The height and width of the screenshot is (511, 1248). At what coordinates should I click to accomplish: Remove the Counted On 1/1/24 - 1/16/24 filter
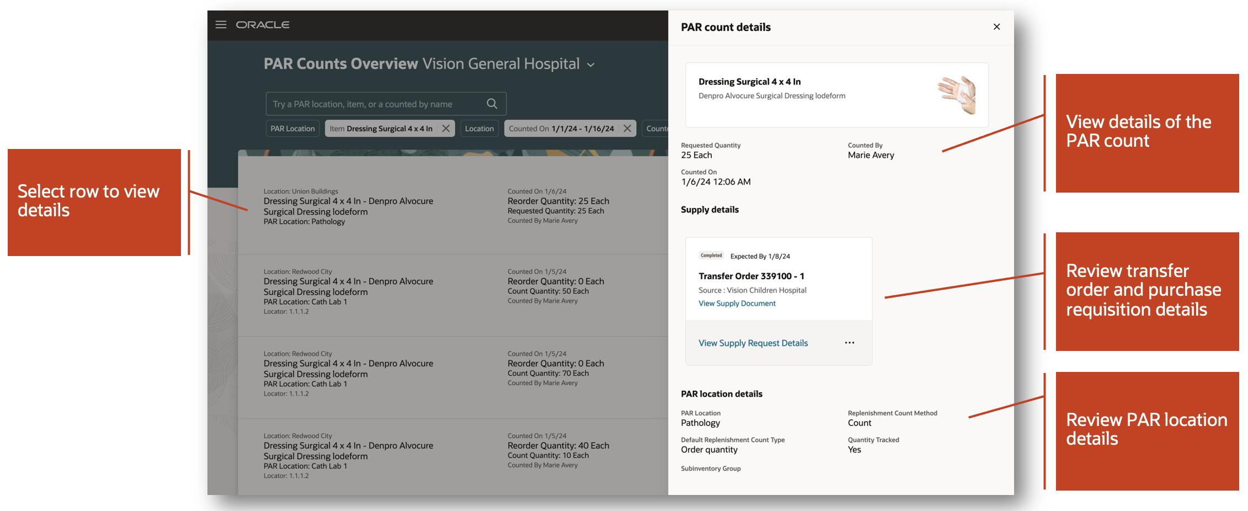coord(627,128)
